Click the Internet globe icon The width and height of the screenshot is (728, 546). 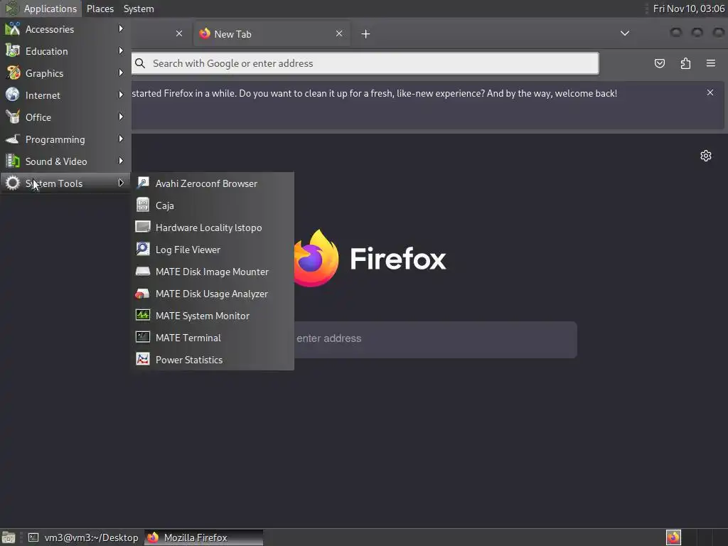13,95
